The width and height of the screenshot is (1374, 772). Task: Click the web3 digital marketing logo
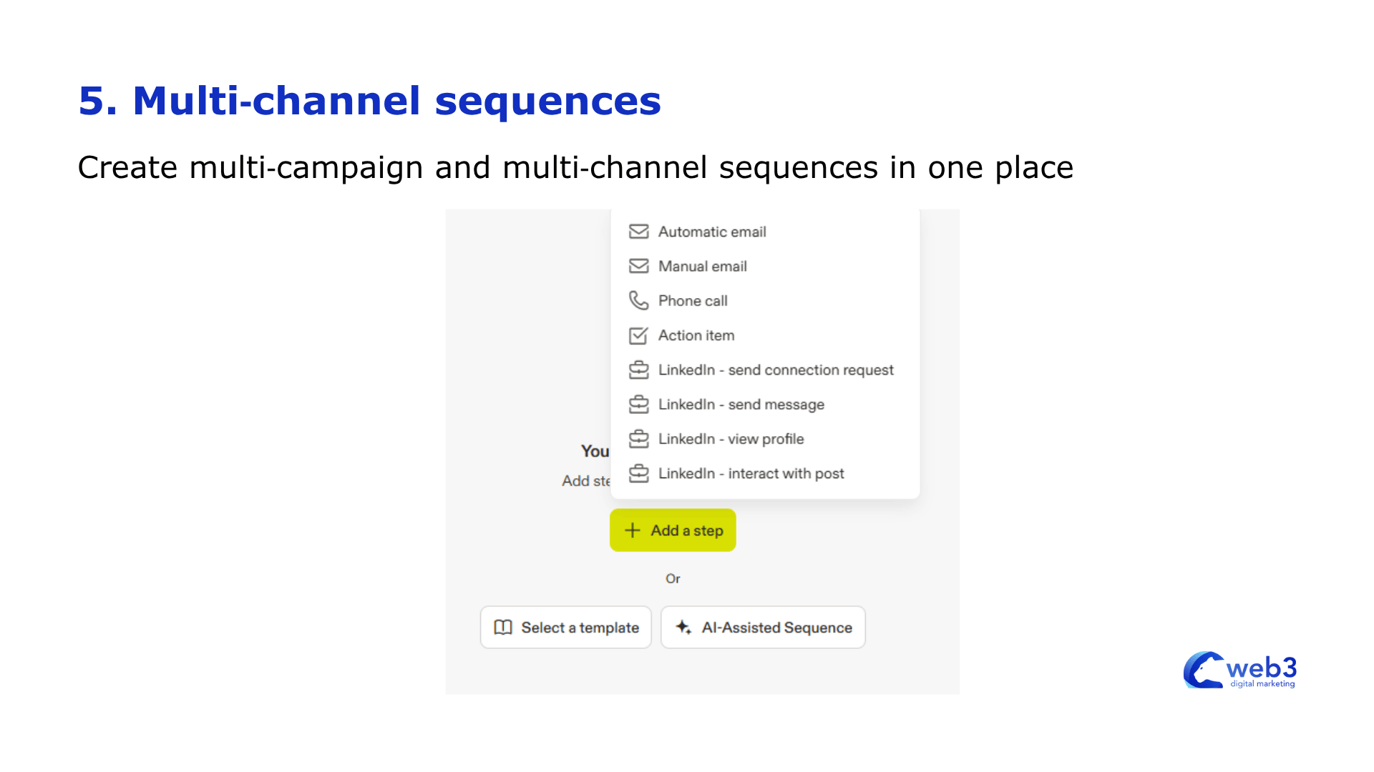coord(1240,670)
